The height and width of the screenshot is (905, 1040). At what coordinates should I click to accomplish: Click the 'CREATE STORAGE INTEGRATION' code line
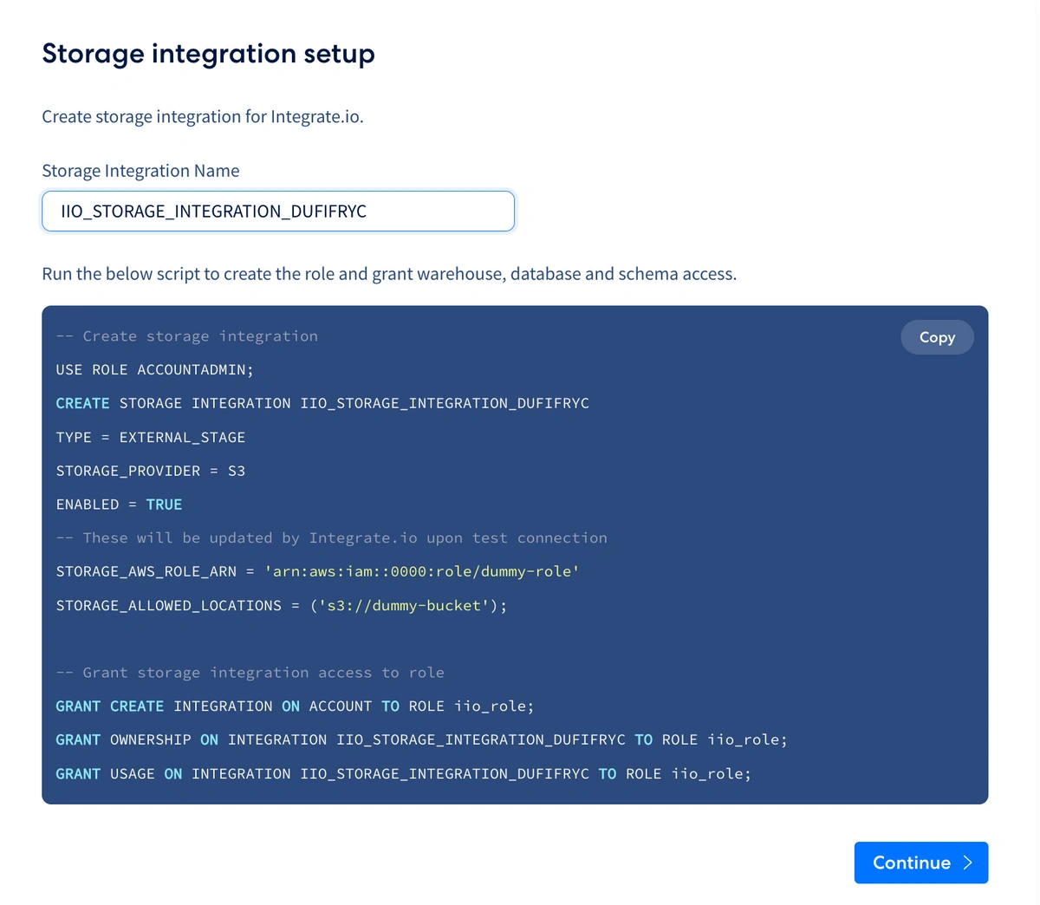[322, 404]
